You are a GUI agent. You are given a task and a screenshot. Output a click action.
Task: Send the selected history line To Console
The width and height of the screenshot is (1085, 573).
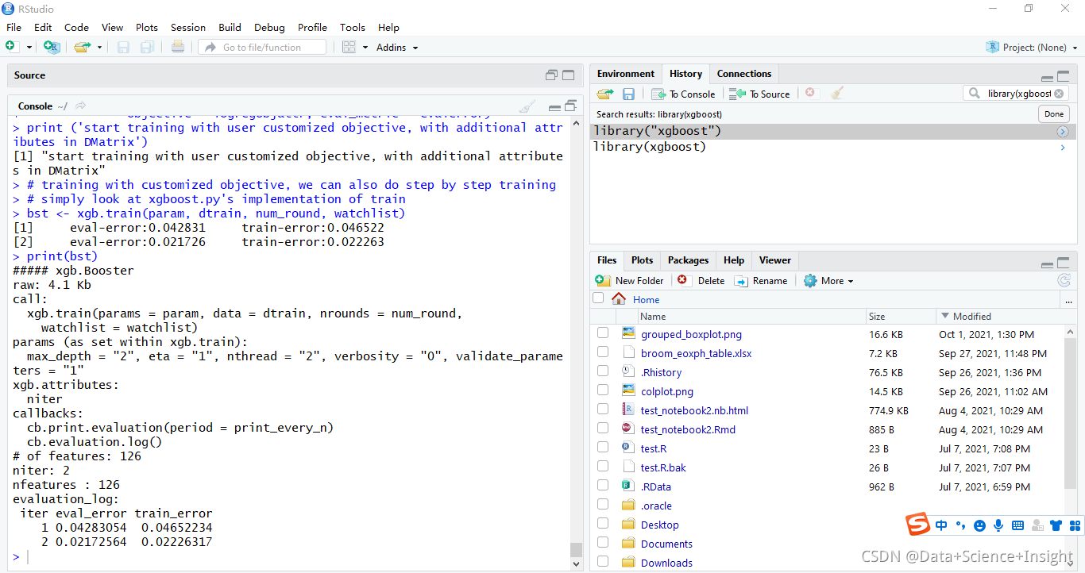(x=683, y=93)
